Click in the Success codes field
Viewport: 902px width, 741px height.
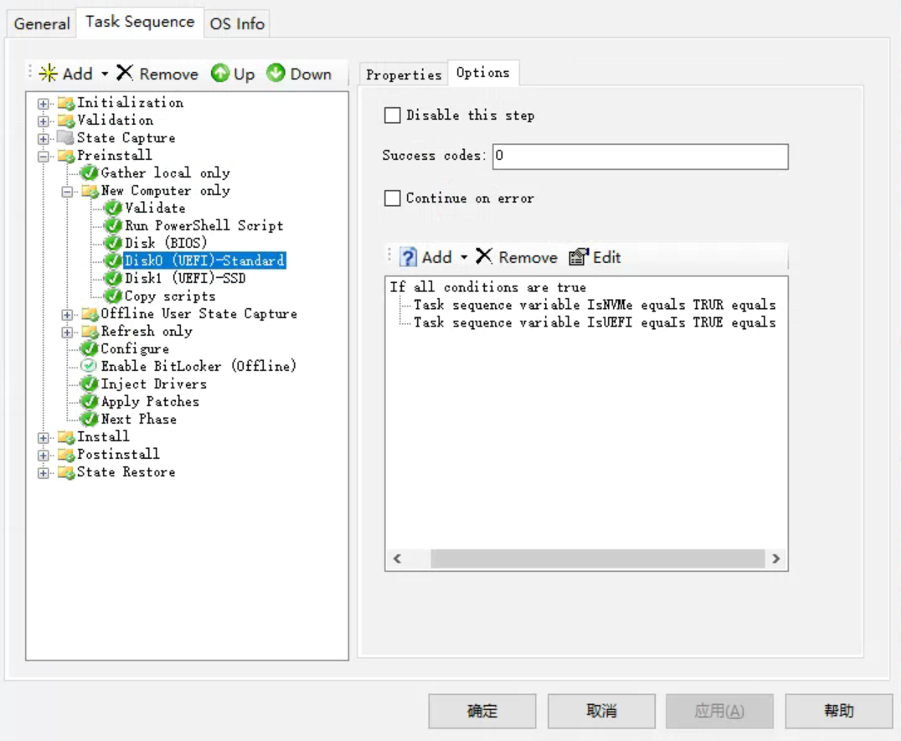[640, 156]
